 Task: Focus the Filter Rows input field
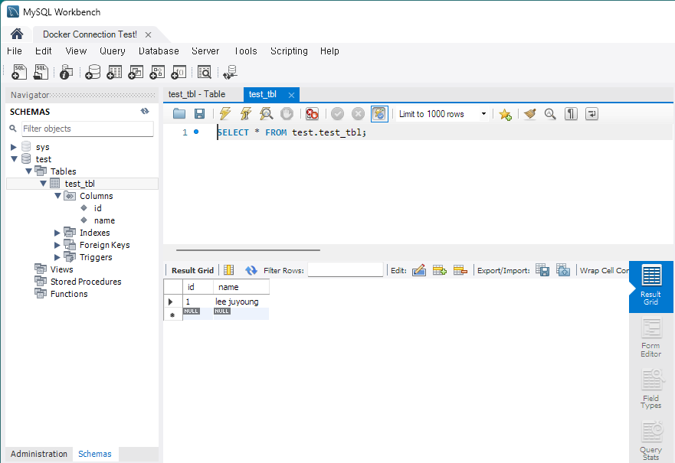click(x=346, y=270)
